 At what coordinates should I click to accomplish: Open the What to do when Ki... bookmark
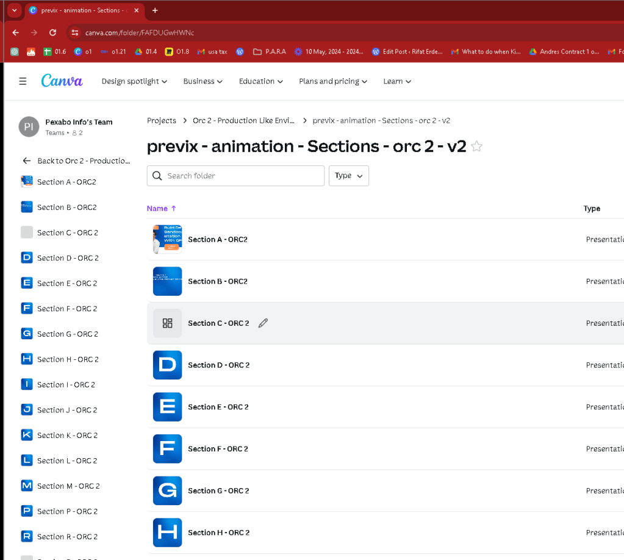[x=486, y=52]
